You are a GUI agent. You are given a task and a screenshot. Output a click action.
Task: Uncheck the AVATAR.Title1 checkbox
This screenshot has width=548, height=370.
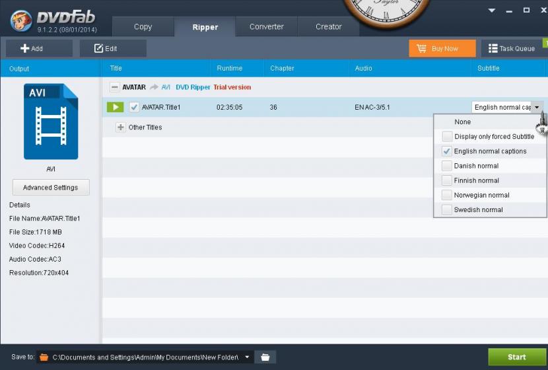click(134, 107)
